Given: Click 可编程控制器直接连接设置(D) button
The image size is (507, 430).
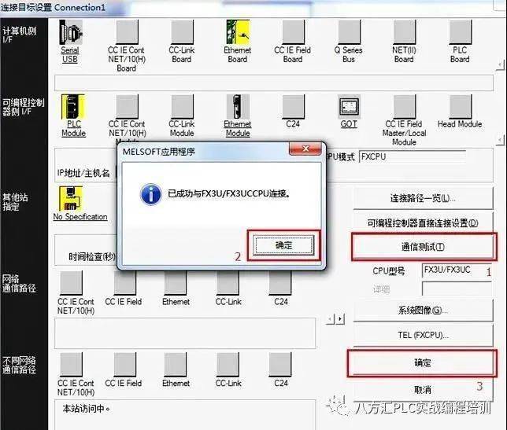Looking at the screenshot, I should coord(423,222).
